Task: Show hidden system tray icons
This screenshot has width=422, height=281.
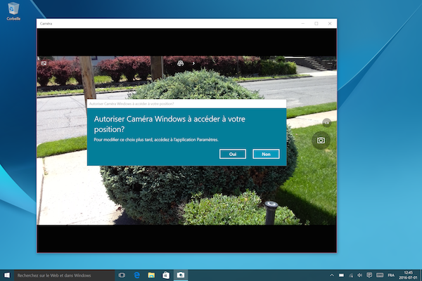Action: point(332,275)
